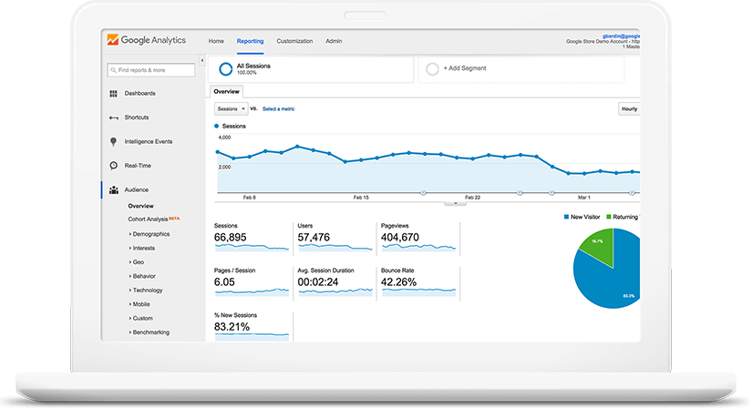Open Cohort Analysis in the sidebar
Viewport: 752px width, 408px height.
149,219
